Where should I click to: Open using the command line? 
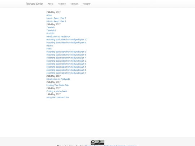tap(57, 97)
